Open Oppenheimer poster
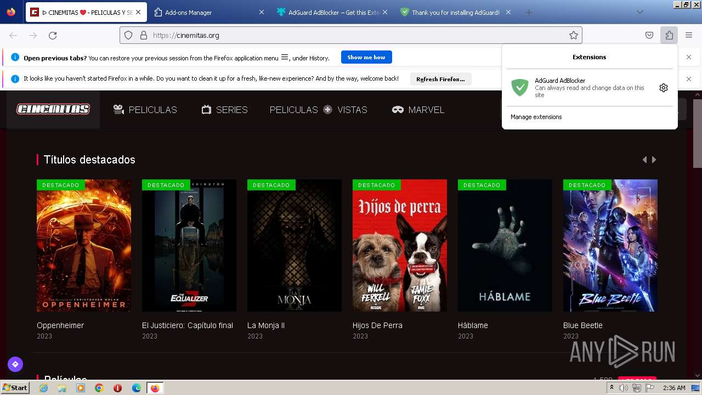702x395 pixels. tap(84, 245)
